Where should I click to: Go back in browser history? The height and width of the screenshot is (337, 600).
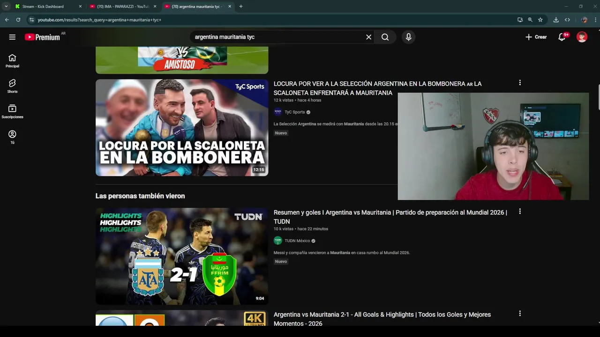point(7,20)
